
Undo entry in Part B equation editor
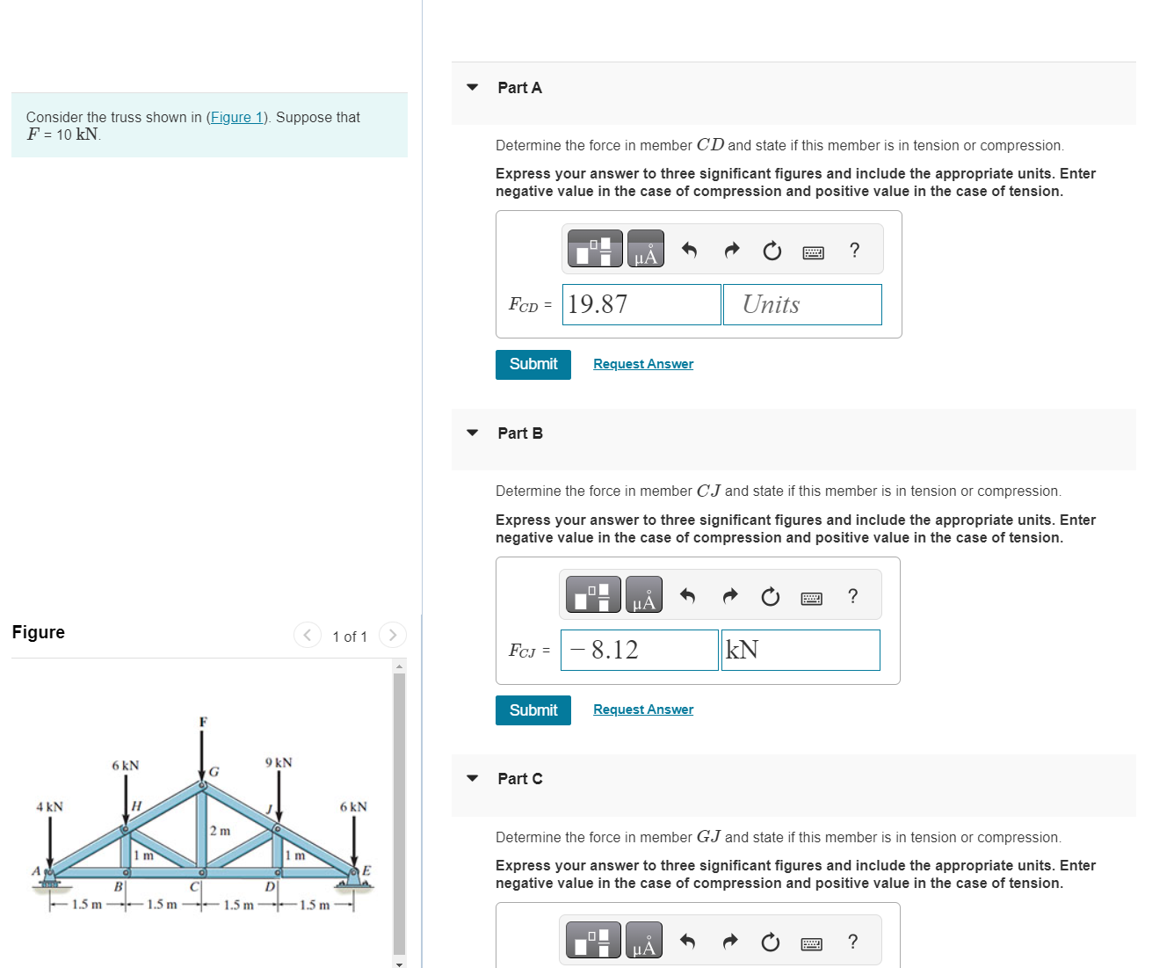687,595
